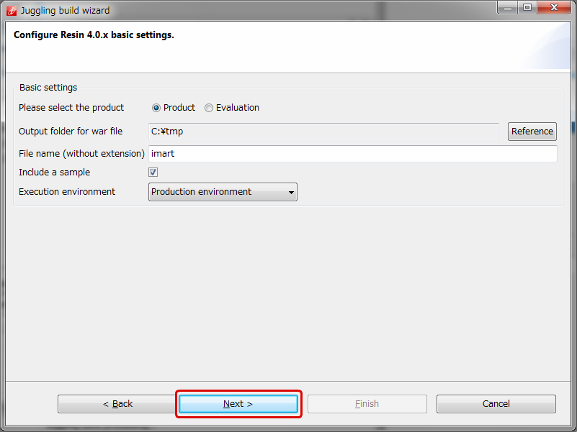This screenshot has width=577, height=432.
Task: Click the 'Basic settings' group label
Action: 48,88
